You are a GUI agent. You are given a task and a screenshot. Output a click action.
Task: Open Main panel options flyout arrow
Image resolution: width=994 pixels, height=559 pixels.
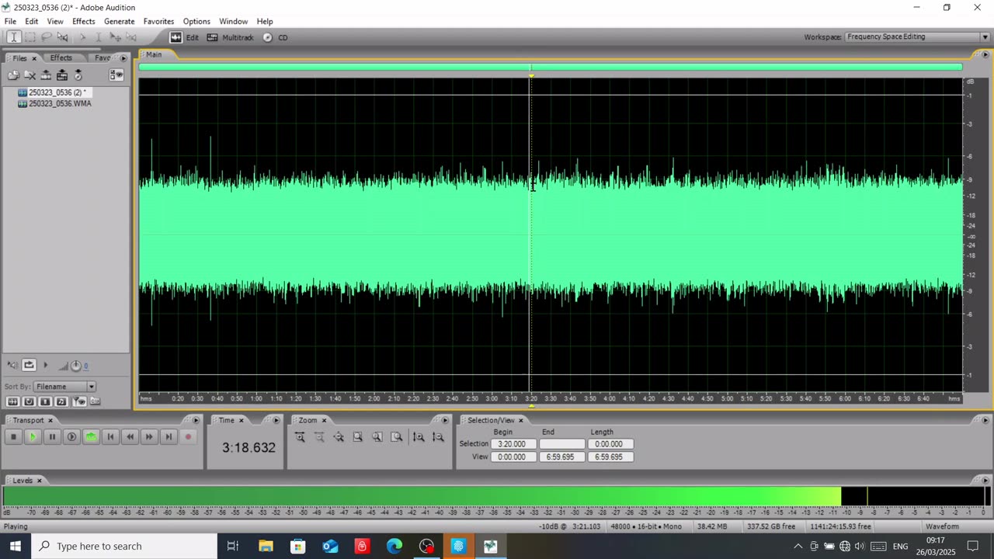(985, 54)
